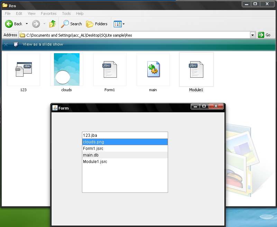Image resolution: width=277 pixels, height=227 pixels.
Task: Open the Tools menu
Action: [66, 13]
